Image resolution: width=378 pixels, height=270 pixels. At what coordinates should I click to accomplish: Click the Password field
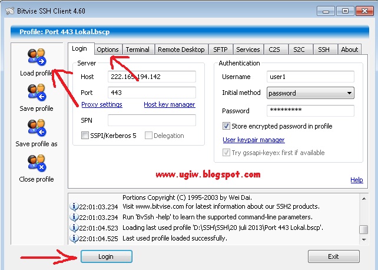pos(310,111)
